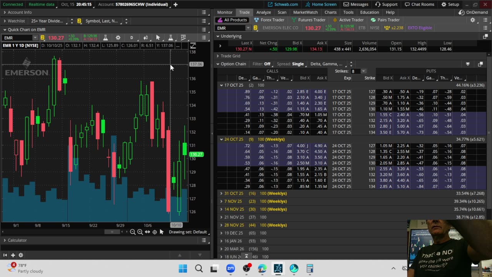Select the D aggregation period button

click(131, 38)
